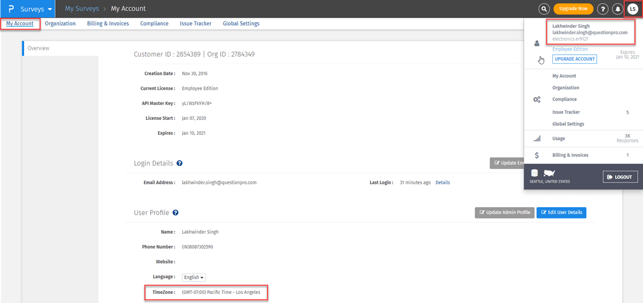Click the dollar sign billing icon
The image size is (643, 303).
(537, 155)
